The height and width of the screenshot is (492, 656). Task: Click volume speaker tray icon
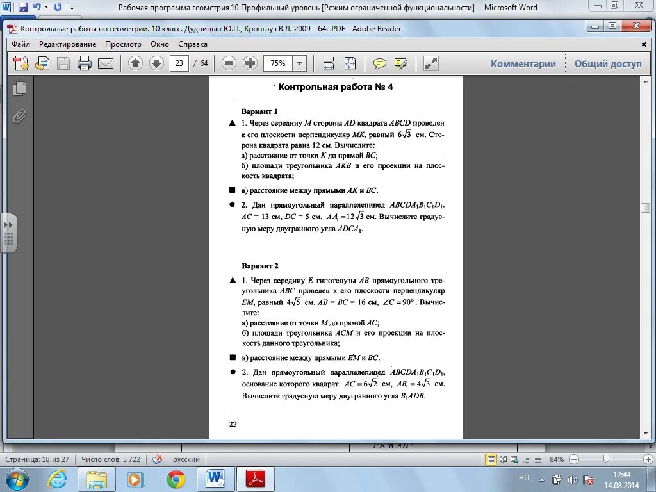(x=572, y=480)
